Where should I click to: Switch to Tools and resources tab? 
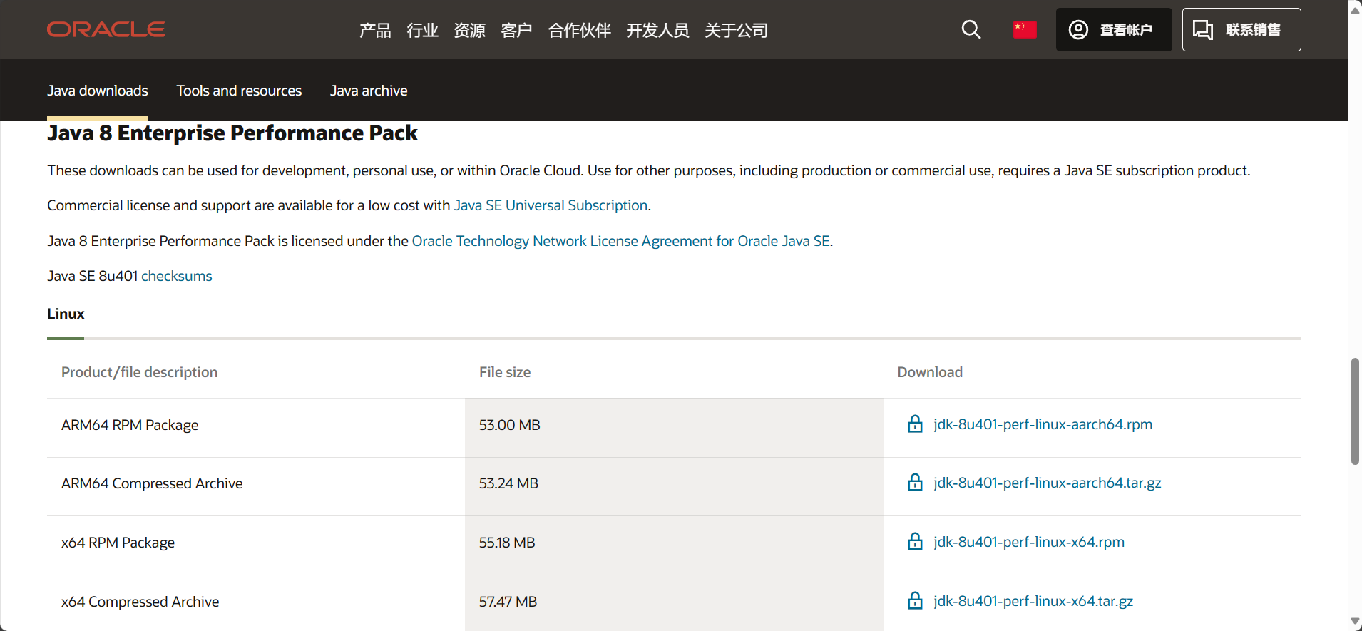(x=239, y=91)
